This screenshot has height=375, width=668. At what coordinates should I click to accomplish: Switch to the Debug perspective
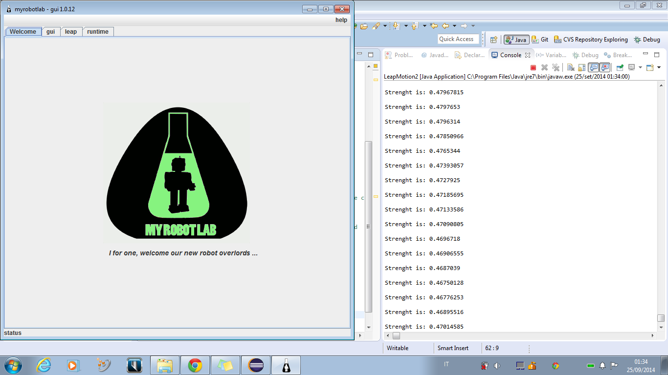(x=647, y=40)
